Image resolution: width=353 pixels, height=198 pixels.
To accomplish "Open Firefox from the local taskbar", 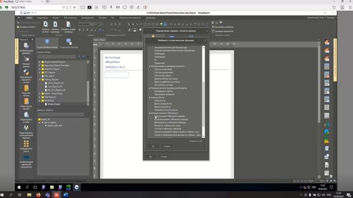I will (x=38, y=195).
